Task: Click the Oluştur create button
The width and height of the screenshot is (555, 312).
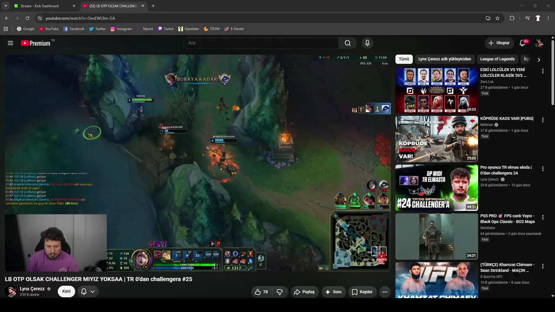Action: pos(499,43)
